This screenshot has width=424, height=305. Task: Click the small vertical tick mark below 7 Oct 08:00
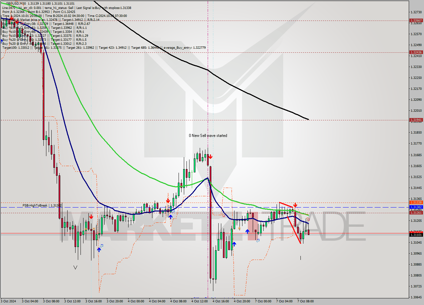(300, 258)
